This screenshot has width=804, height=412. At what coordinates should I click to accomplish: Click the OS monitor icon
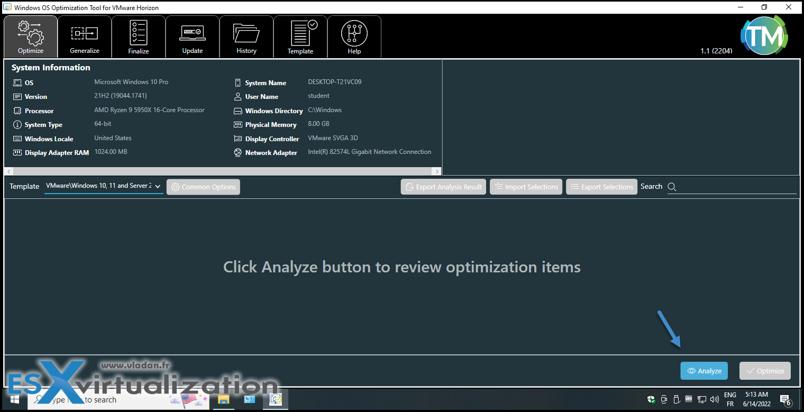pyautogui.click(x=17, y=83)
